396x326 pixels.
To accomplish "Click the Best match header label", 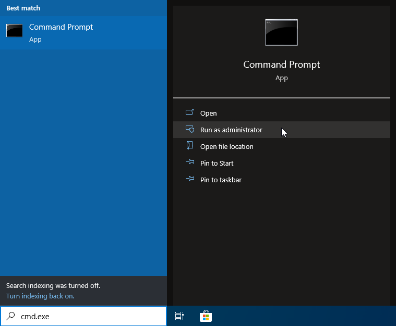I will pyautogui.click(x=23, y=8).
